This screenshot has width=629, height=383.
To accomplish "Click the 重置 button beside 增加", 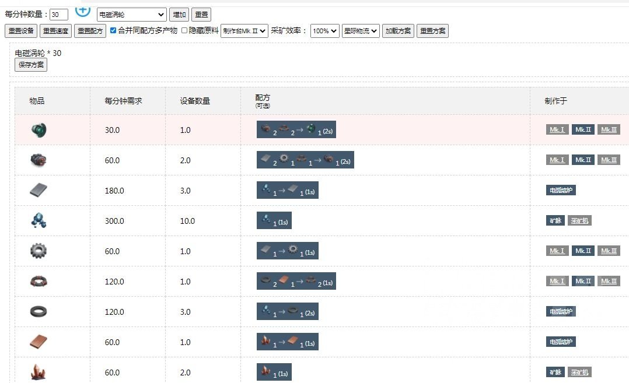I will point(201,15).
